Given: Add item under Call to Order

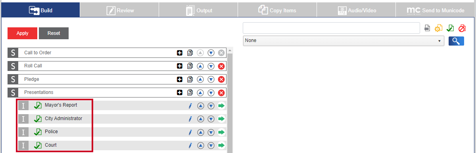Looking at the screenshot, I should (180, 53).
